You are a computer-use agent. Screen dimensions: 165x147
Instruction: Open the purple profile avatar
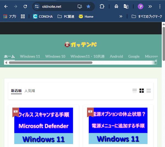[141, 7]
